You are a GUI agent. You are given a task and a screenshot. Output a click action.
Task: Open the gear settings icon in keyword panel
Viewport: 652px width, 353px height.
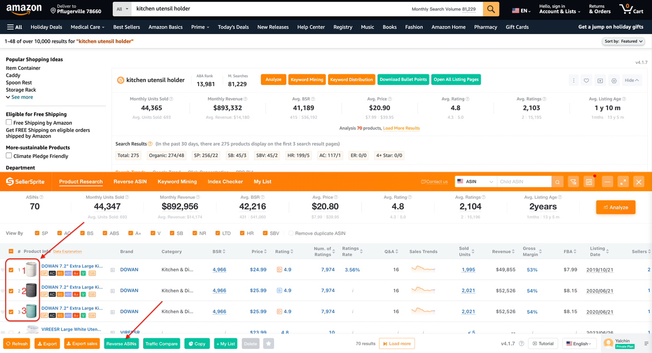pyautogui.click(x=614, y=80)
